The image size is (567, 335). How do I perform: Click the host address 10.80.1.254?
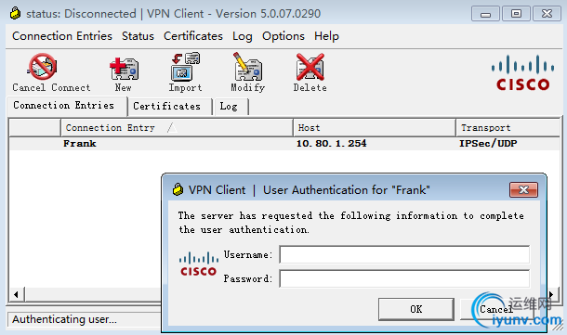pos(331,144)
